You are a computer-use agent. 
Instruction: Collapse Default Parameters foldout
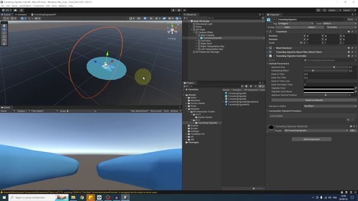coord(267,64)
